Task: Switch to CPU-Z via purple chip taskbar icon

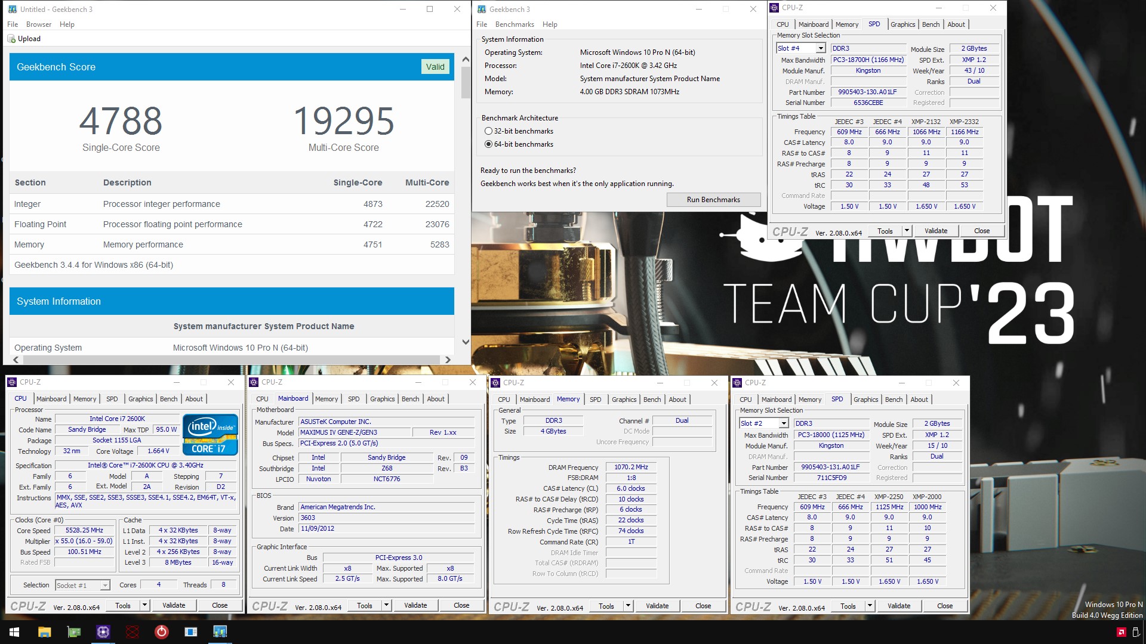Action: pyautogui.click(x=103, y=632)
